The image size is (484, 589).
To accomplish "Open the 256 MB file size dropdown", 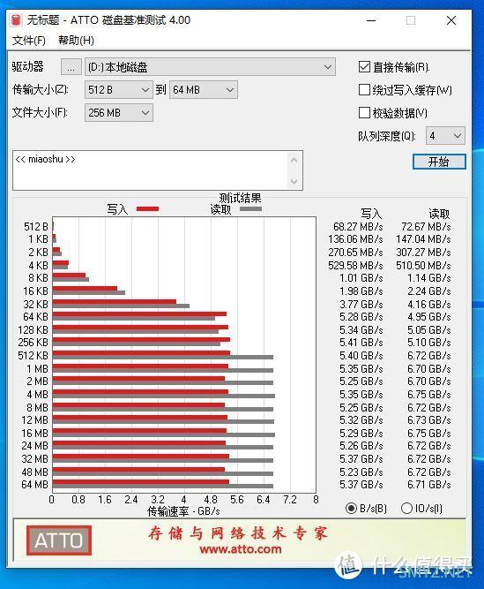I will point(118,113).
